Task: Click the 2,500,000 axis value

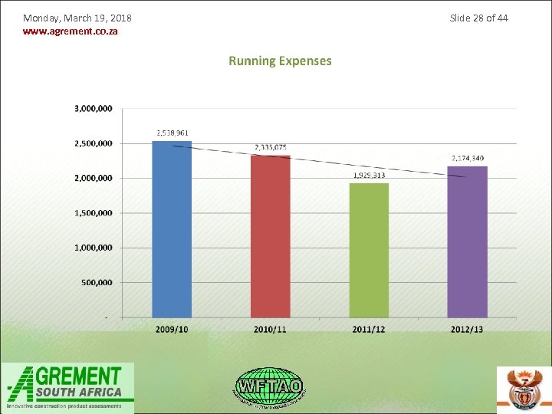Action: [94, 143]
